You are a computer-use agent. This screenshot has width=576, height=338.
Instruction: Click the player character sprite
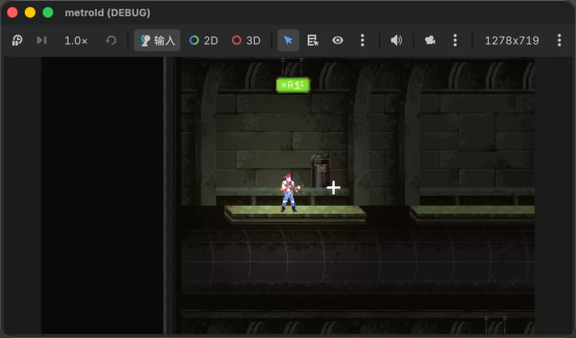click(290, 193)
